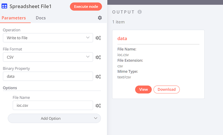Open parameter options gear for File Name
This screenshot has height=135, width=223.
(x=98, y=105)
